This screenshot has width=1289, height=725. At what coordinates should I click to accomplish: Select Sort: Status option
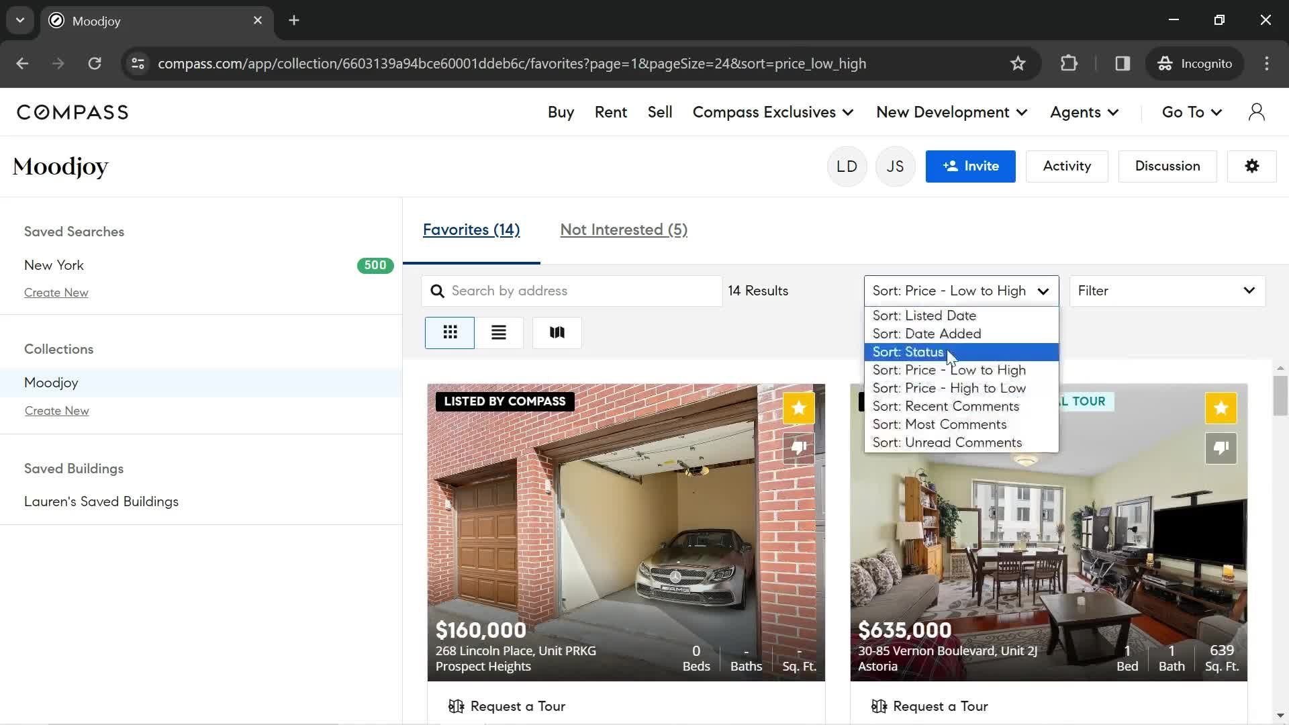(961, 352)
